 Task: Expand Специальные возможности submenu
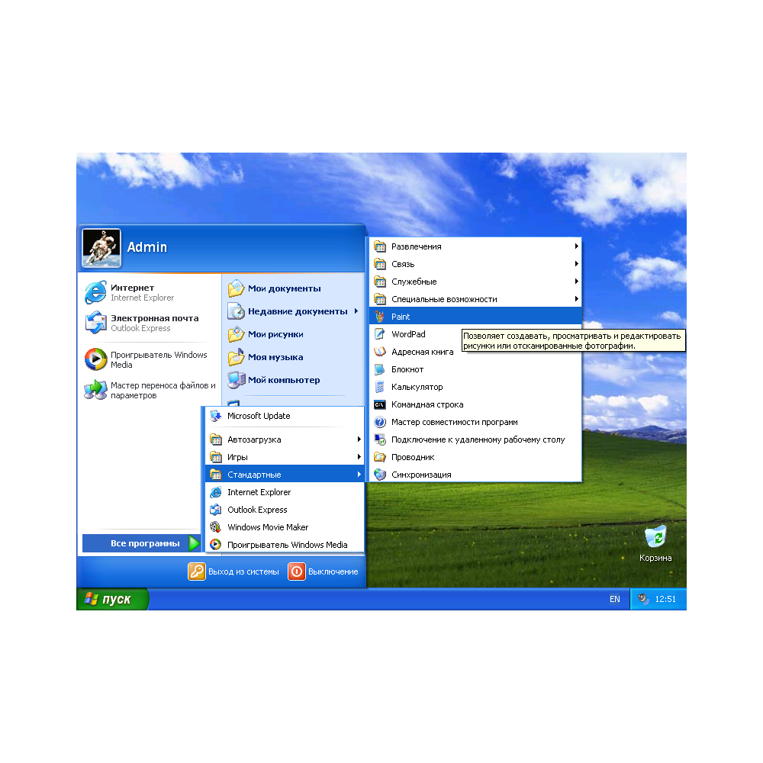click(x=475, y=299)
